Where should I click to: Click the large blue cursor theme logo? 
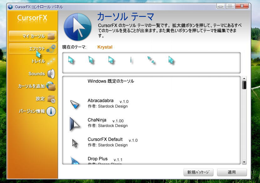pyautogui.click(x=77, y=27)
